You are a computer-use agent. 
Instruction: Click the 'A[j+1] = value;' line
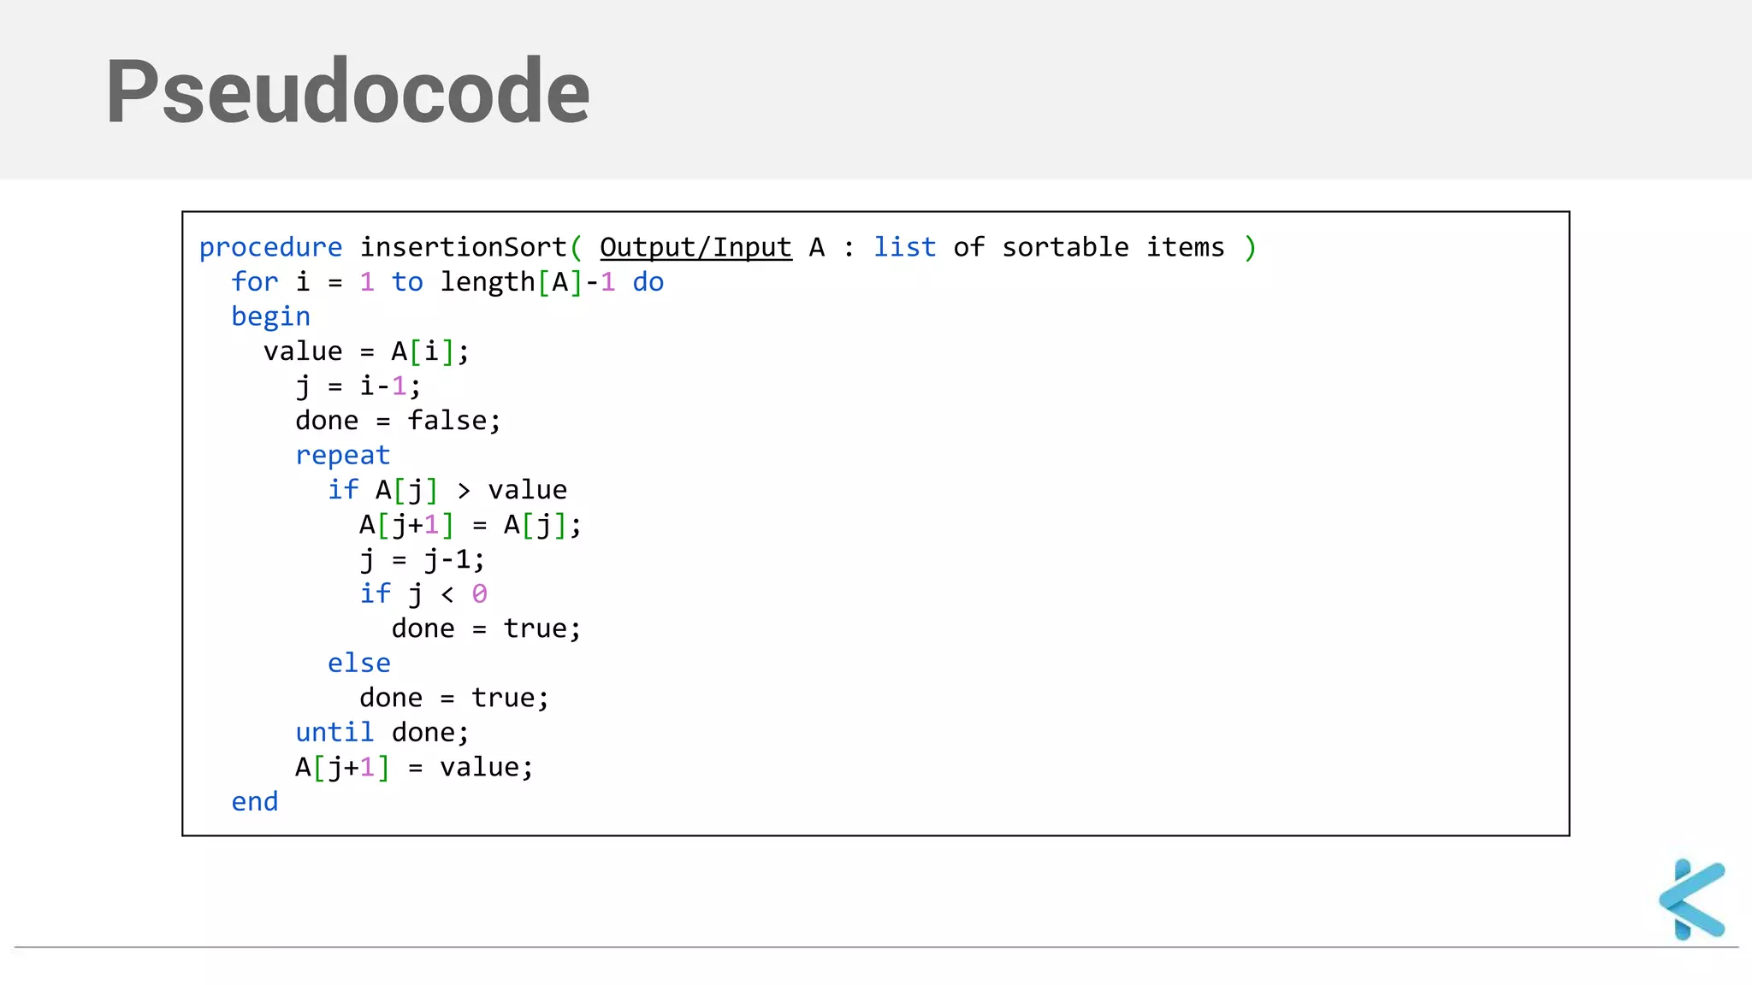414,767
